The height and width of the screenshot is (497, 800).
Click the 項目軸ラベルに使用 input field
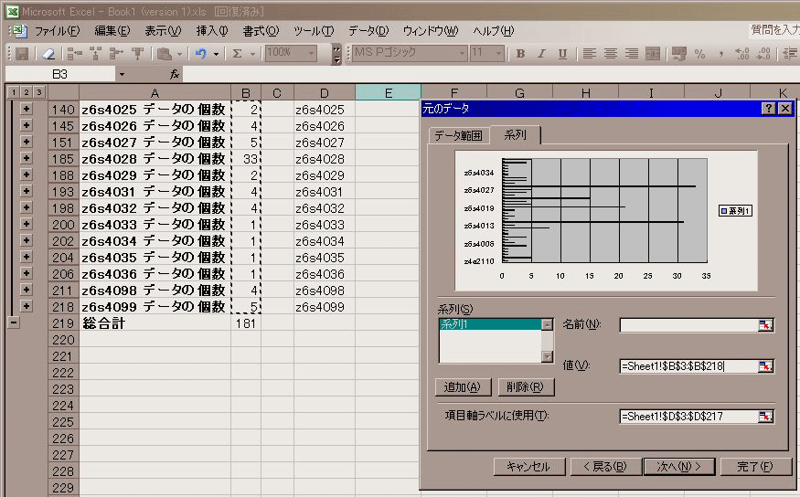tap(688, 417)
